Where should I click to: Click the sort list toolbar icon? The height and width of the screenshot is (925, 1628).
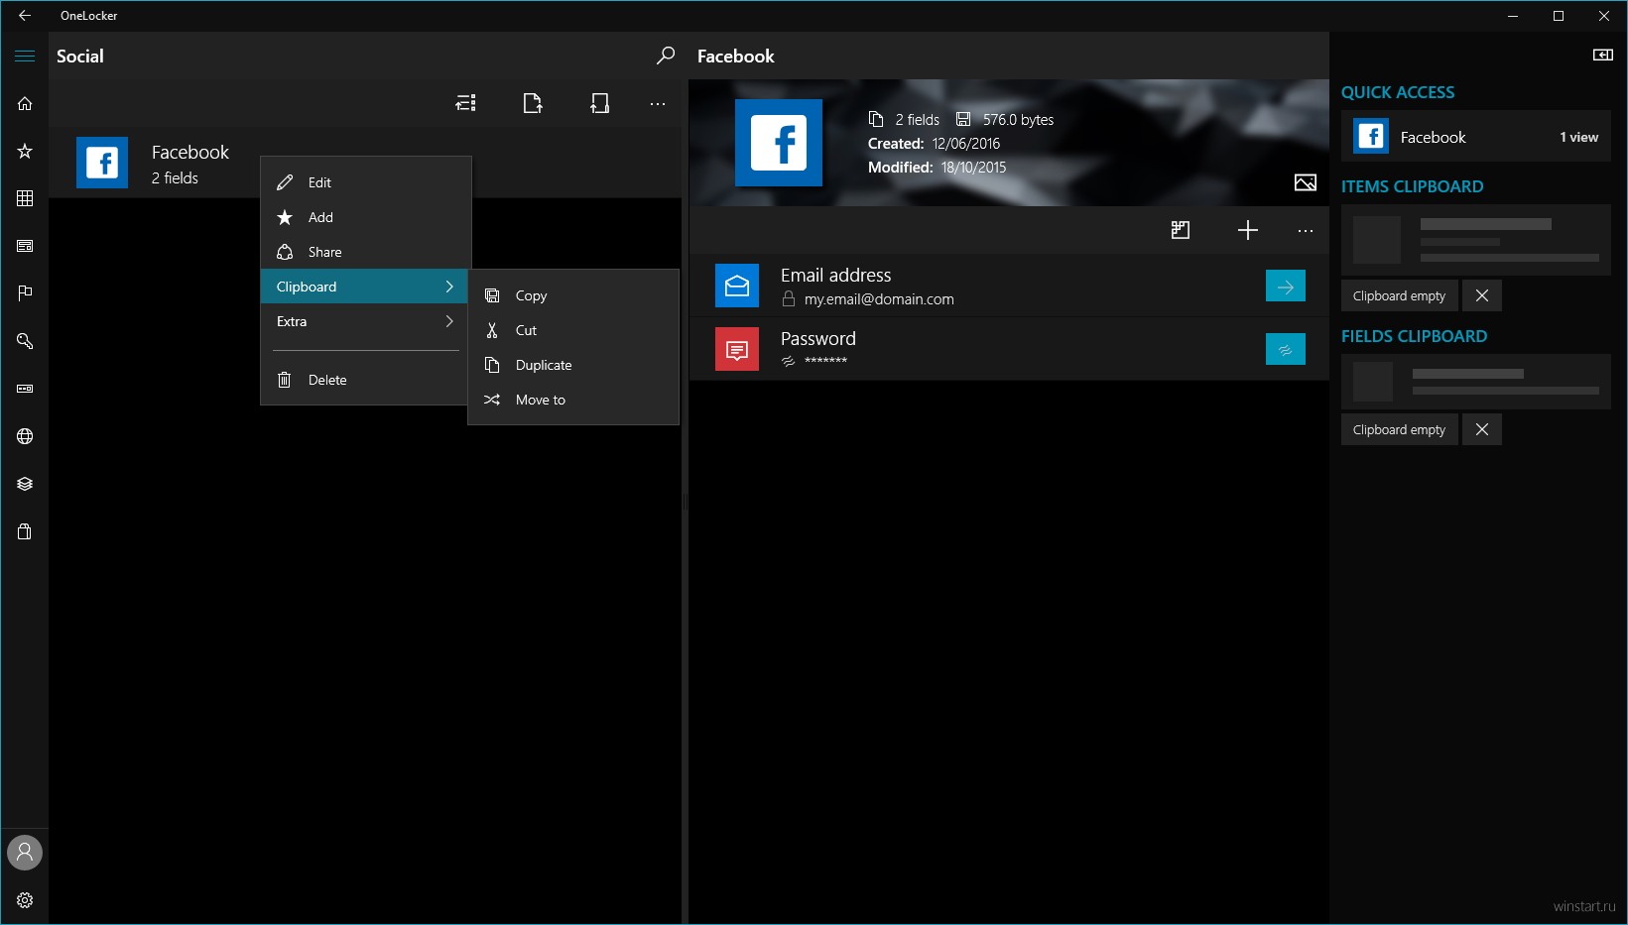click(465, 103)
